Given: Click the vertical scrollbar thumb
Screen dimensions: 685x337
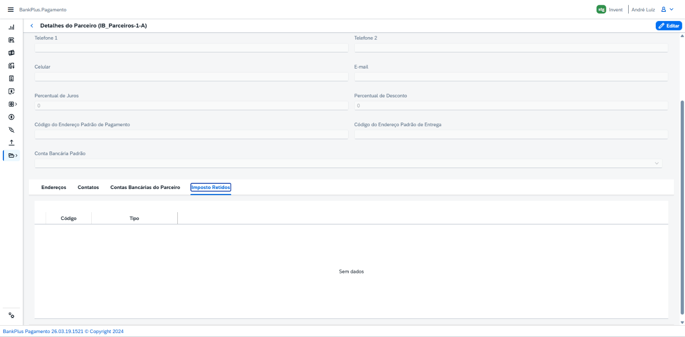Looking at the screenshot, I should (x=682, y=206).
